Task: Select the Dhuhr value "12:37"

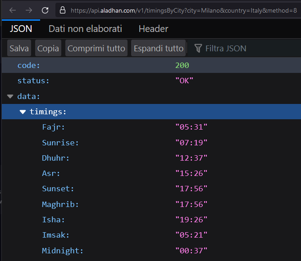Action: 192,158
